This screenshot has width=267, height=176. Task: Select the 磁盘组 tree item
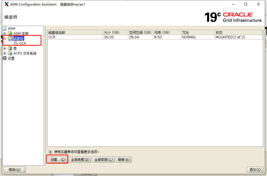click(x=19, y=39)
